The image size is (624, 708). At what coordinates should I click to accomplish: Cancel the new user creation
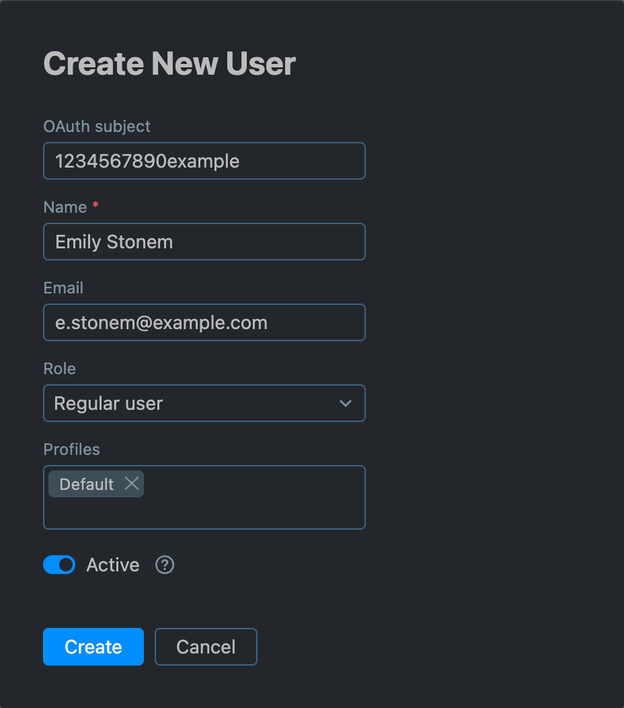pos(206,647)
